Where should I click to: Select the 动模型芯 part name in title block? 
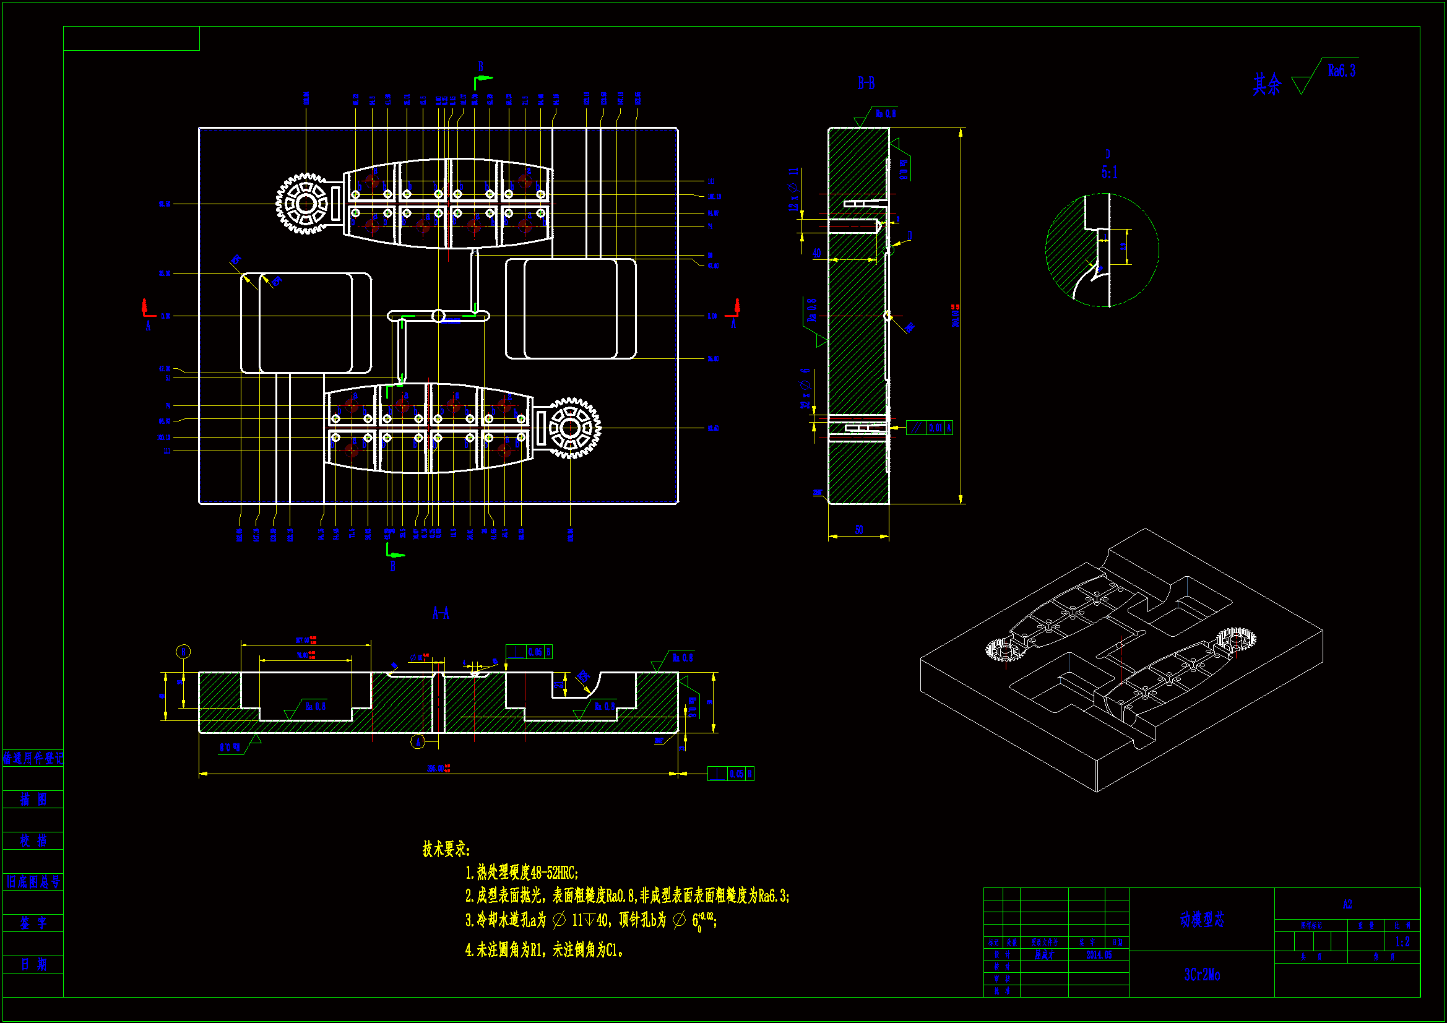pos(1201,920)
